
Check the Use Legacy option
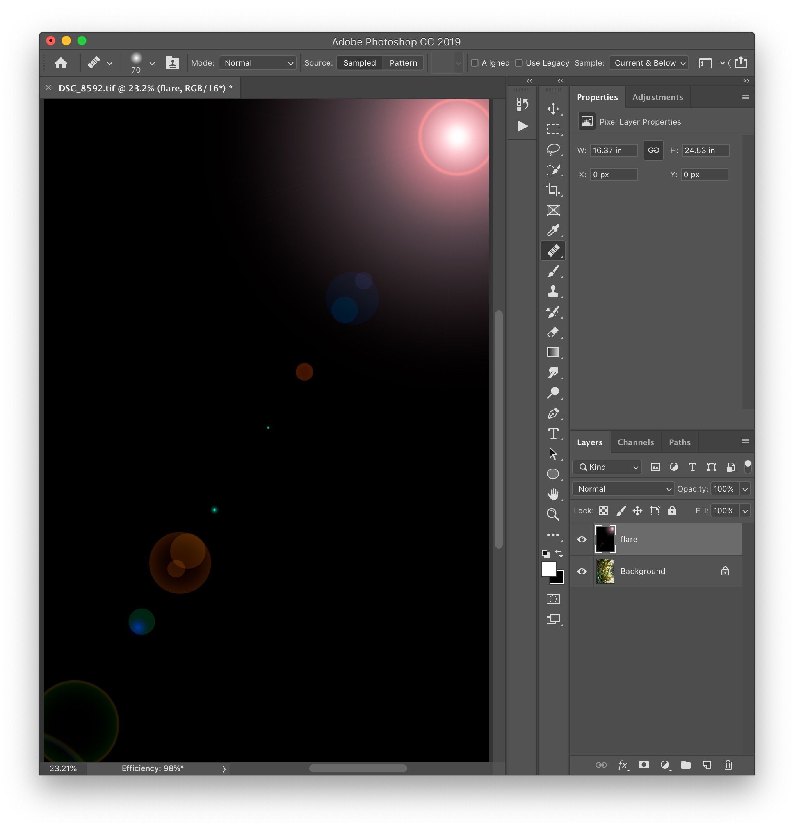[x=520, y=63]
